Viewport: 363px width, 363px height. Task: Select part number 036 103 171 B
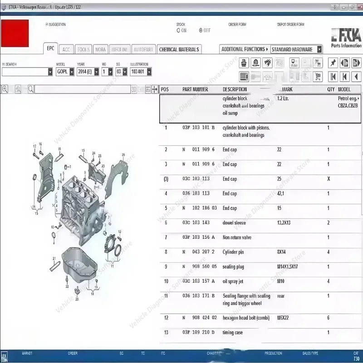[198, 296]
